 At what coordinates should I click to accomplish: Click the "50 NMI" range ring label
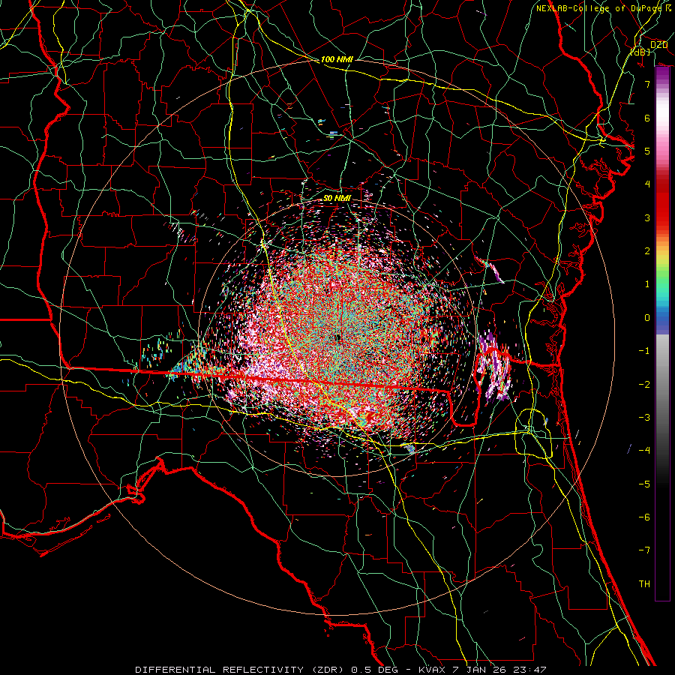click(337, 198)
